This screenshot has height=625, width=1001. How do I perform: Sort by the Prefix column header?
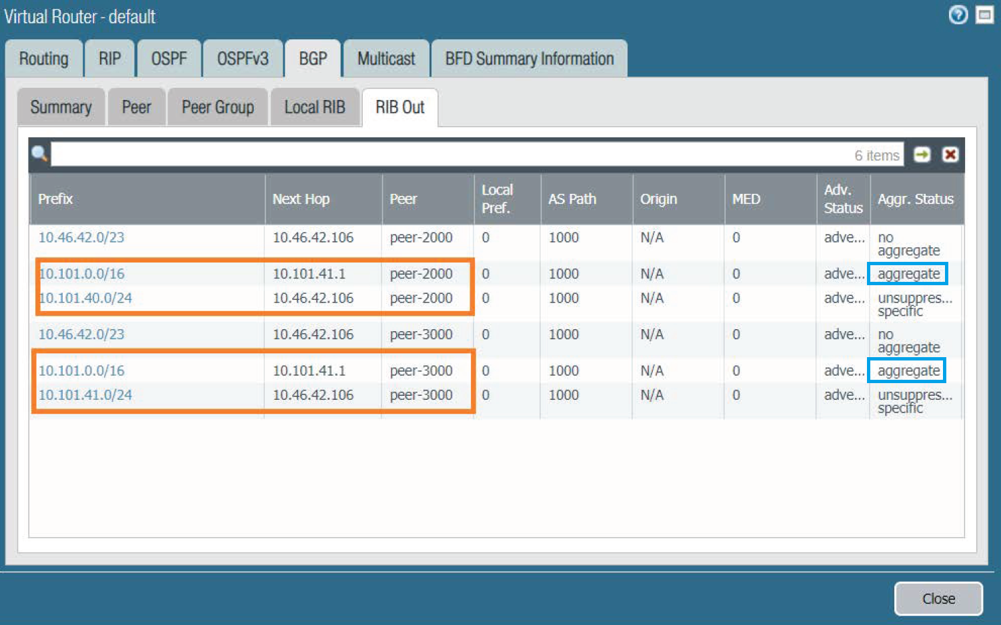[x=55, y=199]
